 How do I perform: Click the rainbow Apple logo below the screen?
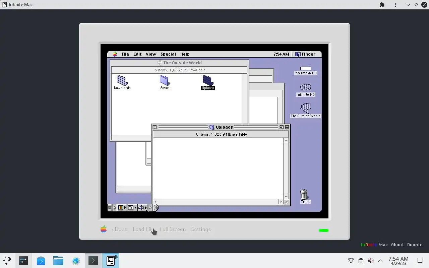click(104, 229)
